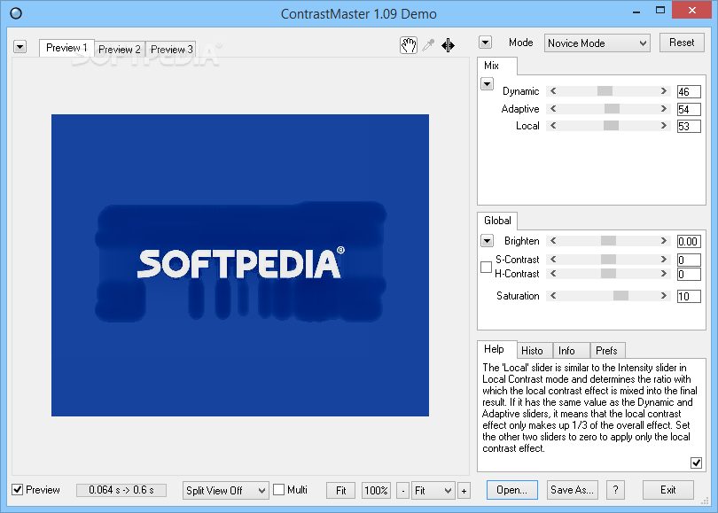
Task: Click the Local value field showing 53
Action: point(689,127)
